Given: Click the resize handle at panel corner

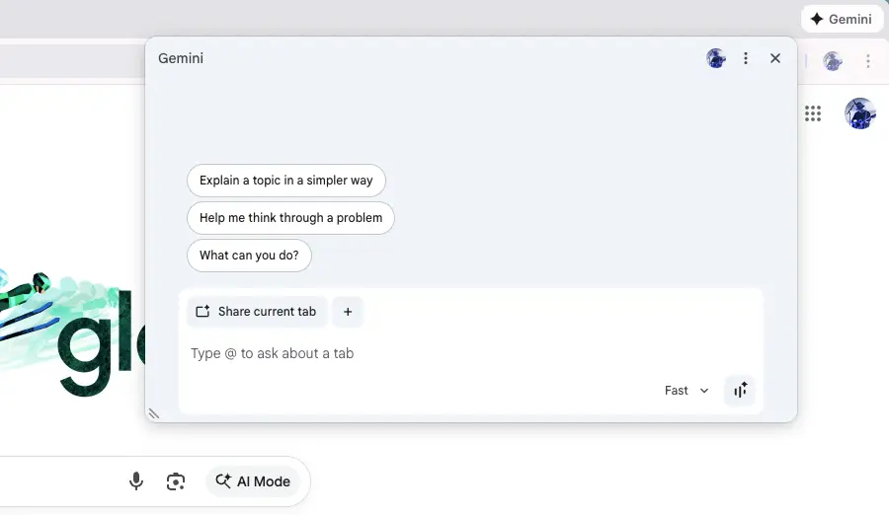Looking at the screenshot, I should [153, 414].
